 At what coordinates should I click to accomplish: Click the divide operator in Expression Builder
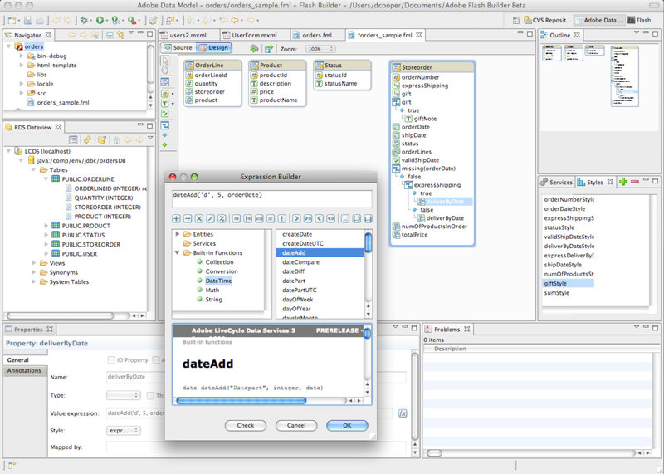pyautogui.click(x=211, y=218)
